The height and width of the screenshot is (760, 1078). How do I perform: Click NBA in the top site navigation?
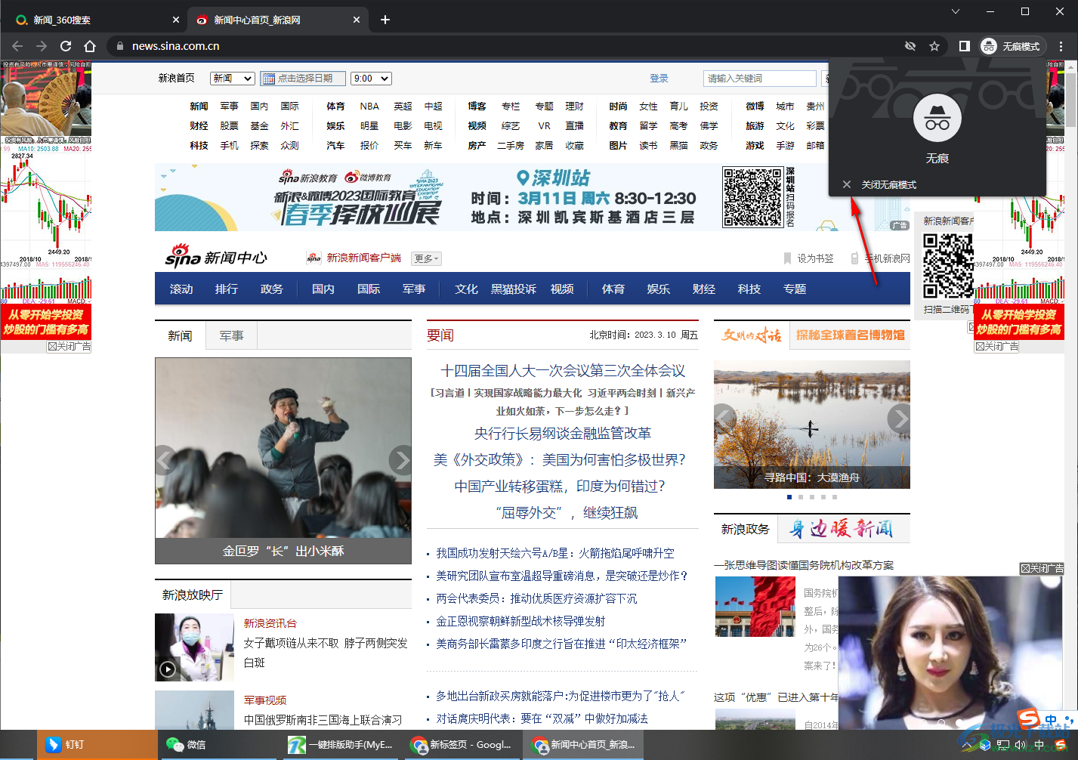pyautogui.click(x=369, y=107)
